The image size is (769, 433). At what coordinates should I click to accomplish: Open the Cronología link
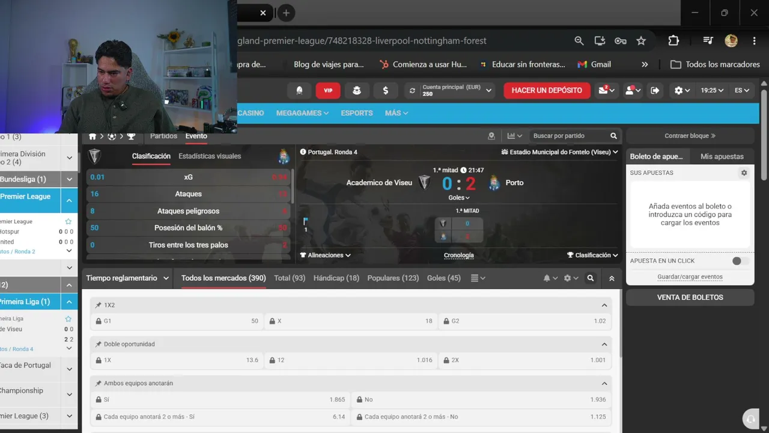(458, 255)
